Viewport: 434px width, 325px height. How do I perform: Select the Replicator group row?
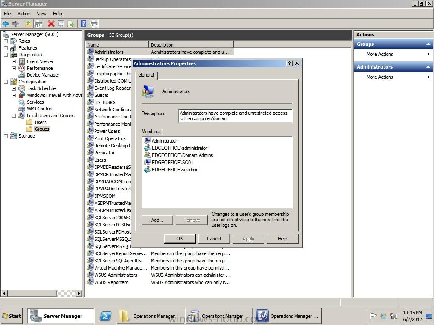point(109,152)
